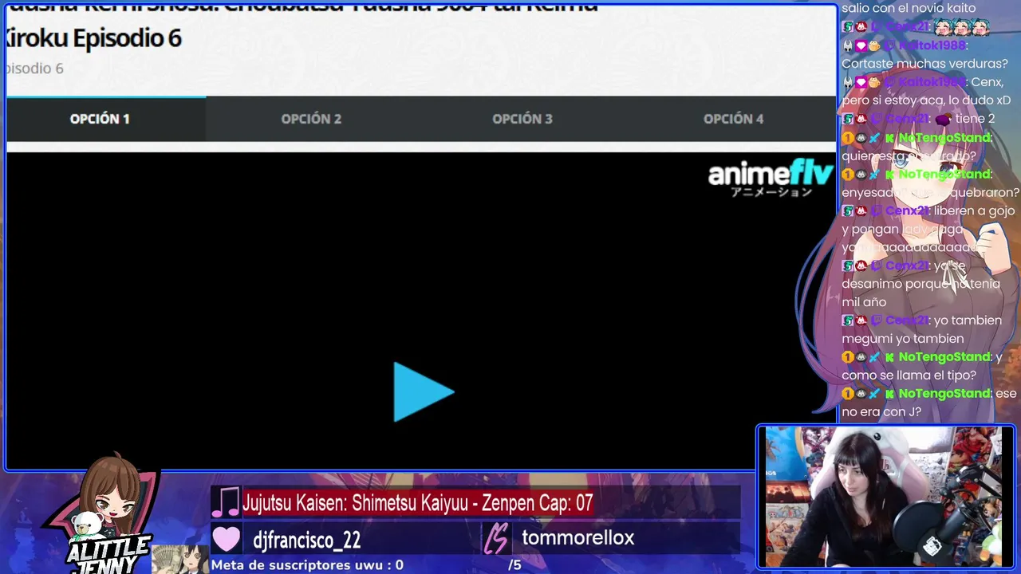Click the webcam feed thumbnail
This screenshot has height=574, width=1021.
pyautogui.click(x=884, y=497)
